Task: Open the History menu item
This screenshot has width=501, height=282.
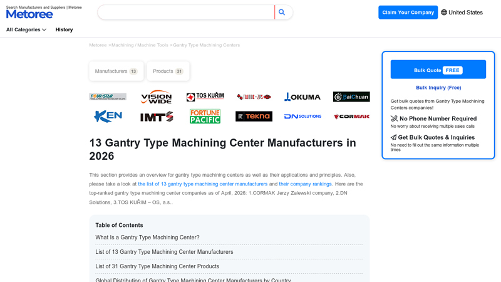Action: [64, 29]
